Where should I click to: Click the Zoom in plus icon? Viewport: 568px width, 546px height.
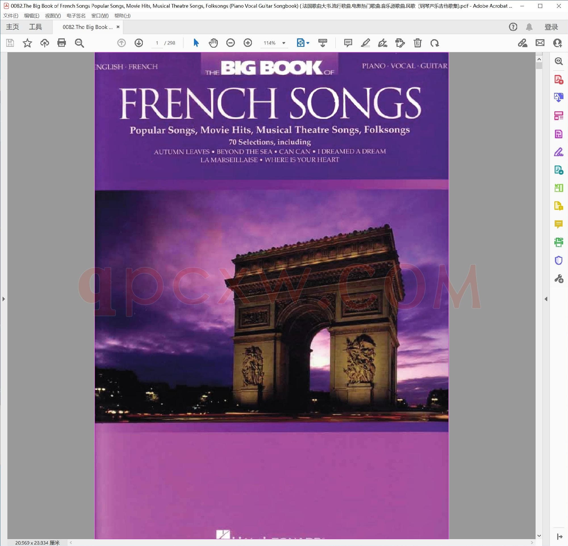(248, 43)
